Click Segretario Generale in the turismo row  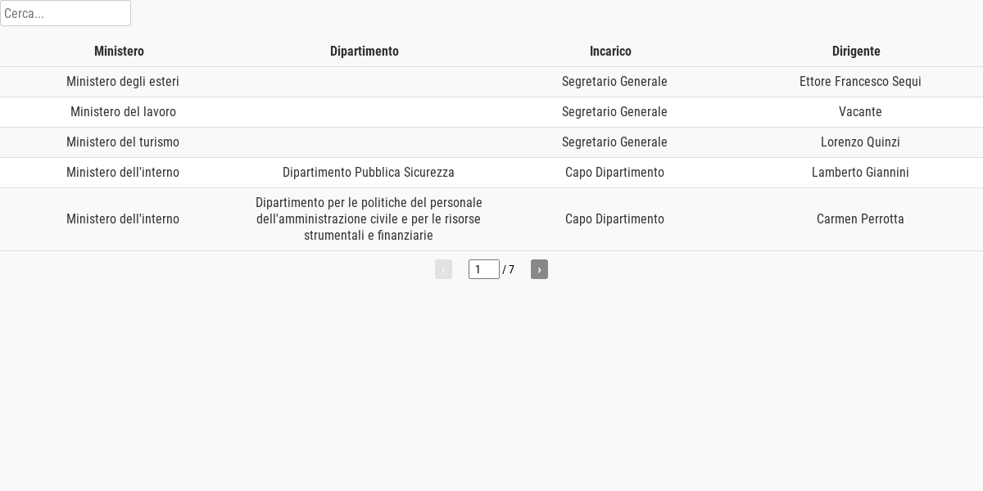614,142
